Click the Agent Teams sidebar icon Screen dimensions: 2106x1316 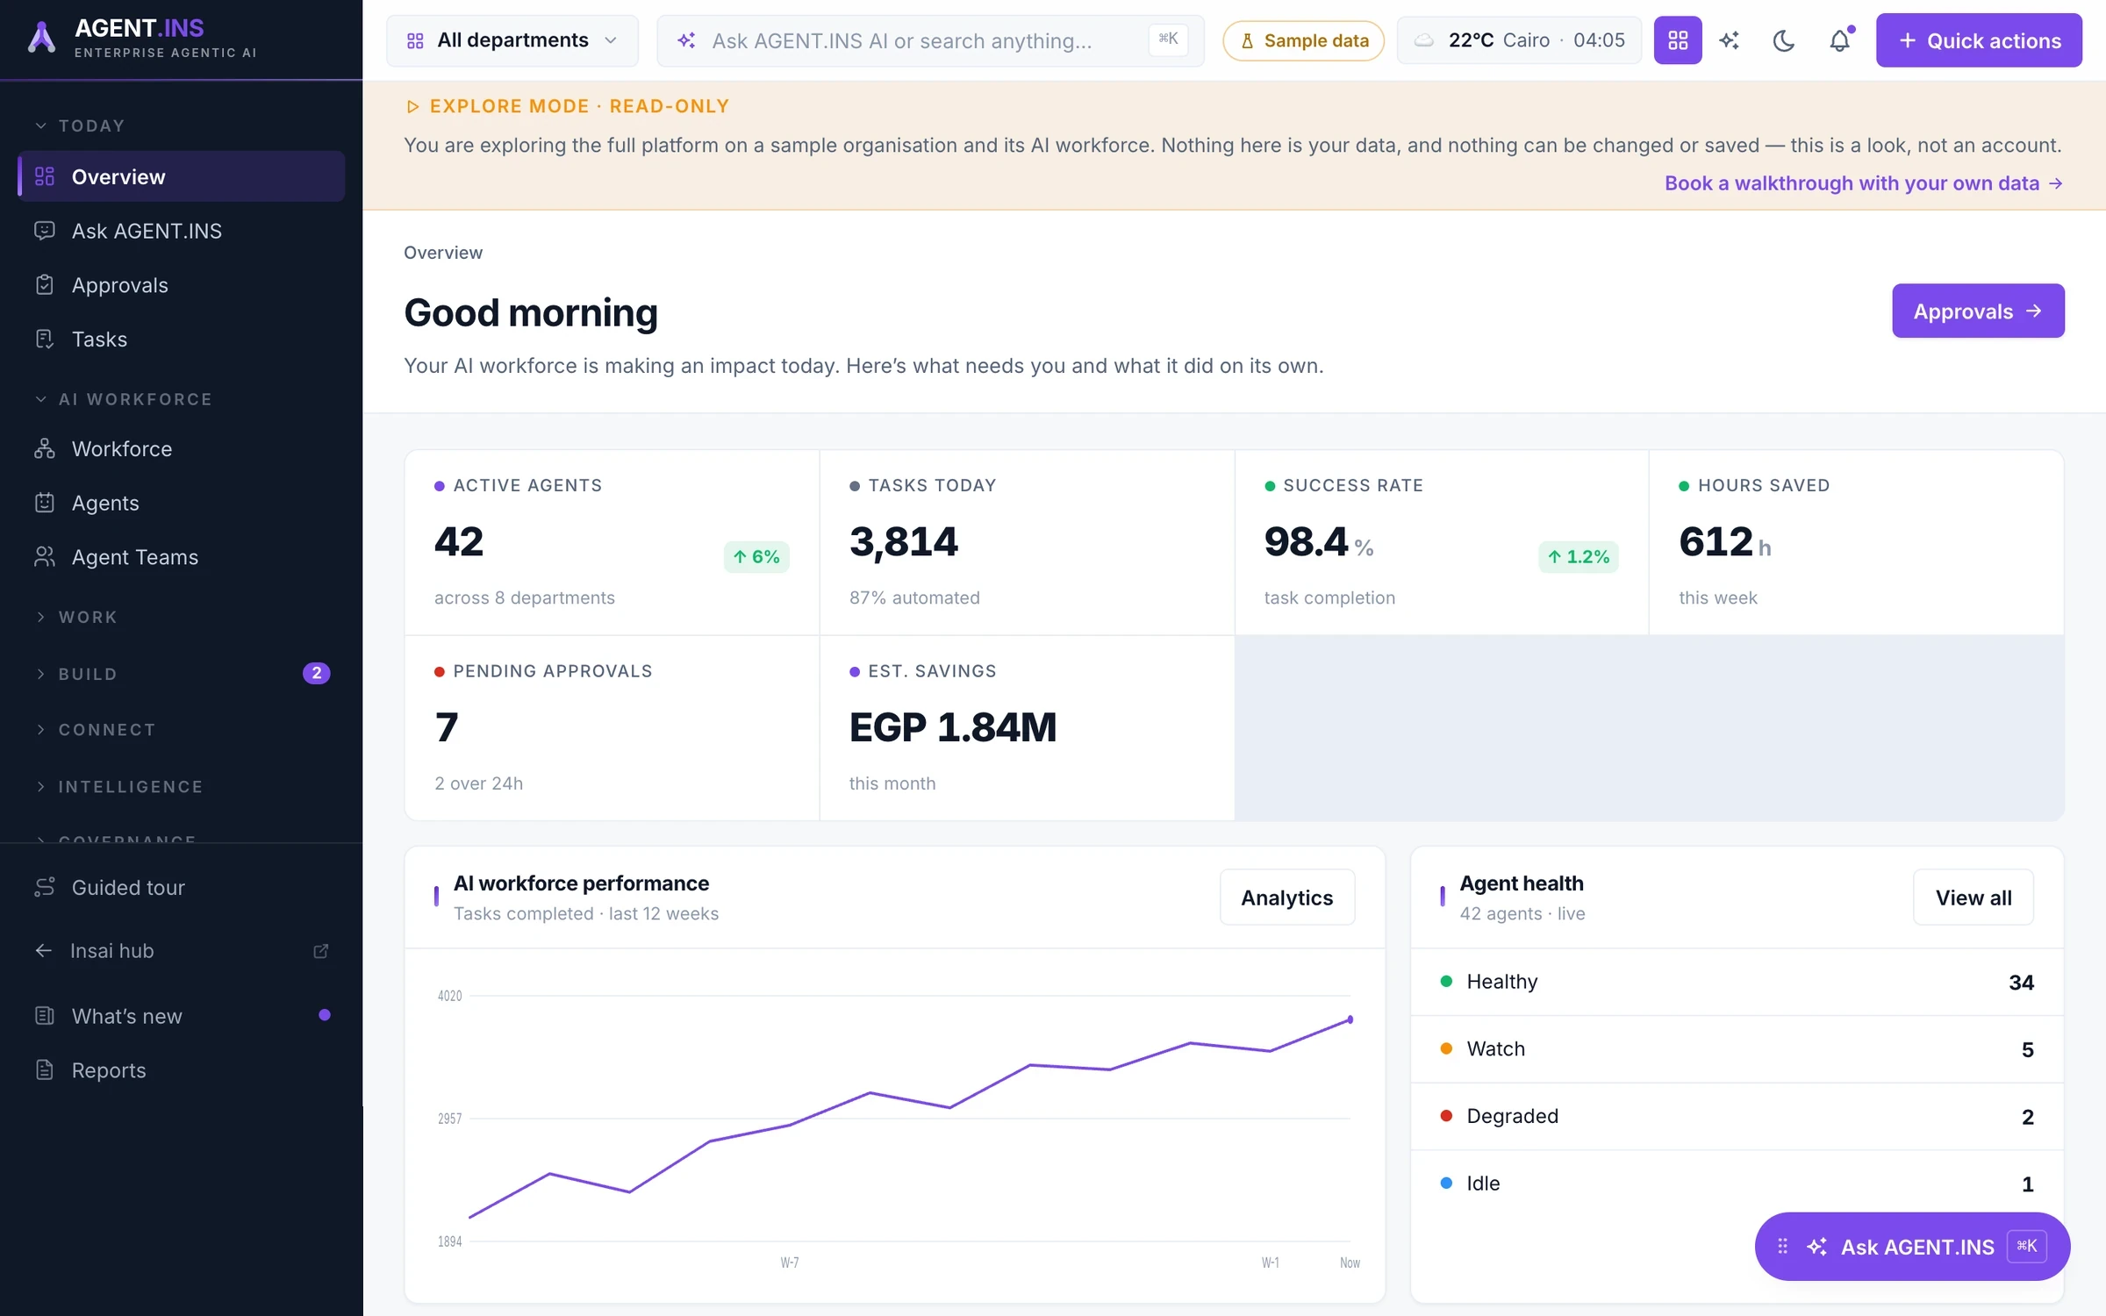[45, 557]
